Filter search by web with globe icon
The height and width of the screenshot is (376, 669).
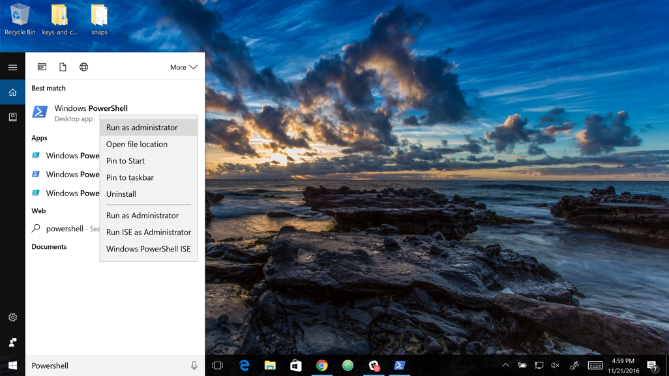pos(82,66)
